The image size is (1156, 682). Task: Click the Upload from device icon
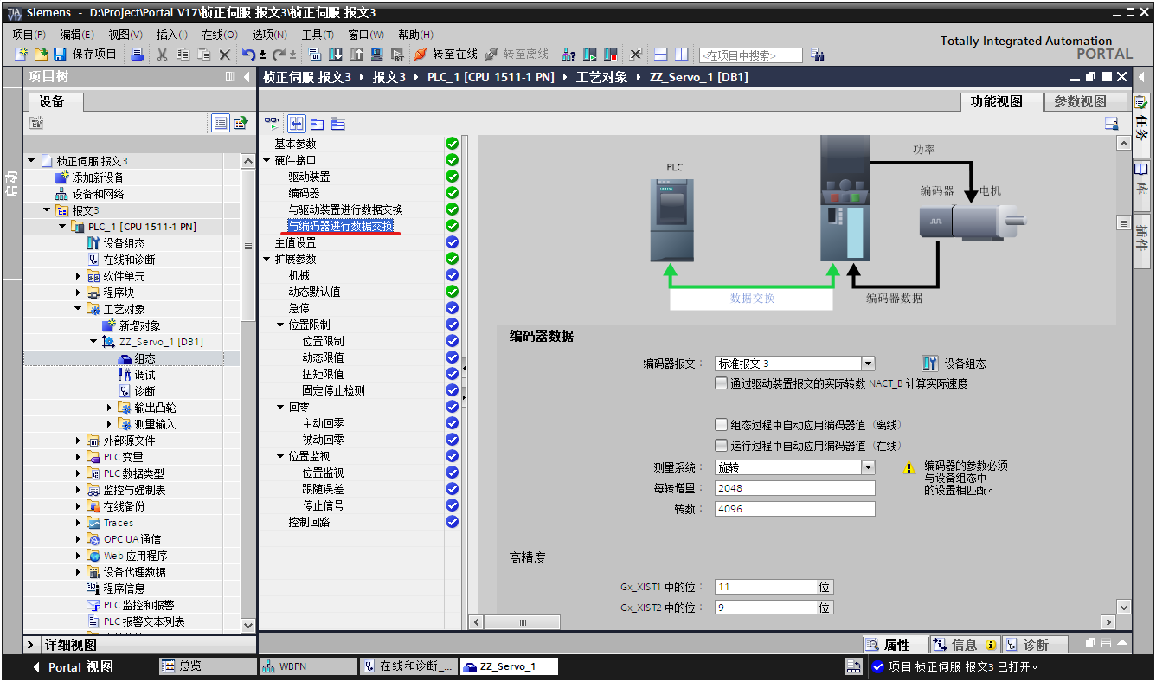tap(356, 55)
